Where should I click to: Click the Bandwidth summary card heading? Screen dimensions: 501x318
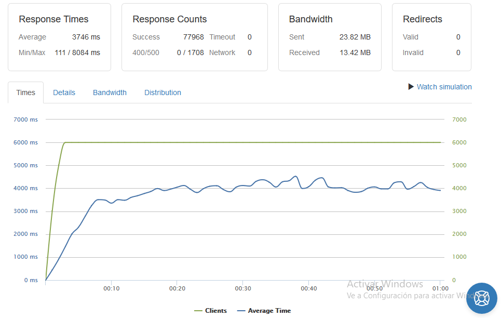click(310, 19)
